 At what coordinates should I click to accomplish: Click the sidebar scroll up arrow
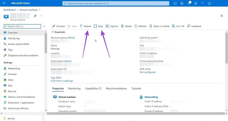pos(46,31)
